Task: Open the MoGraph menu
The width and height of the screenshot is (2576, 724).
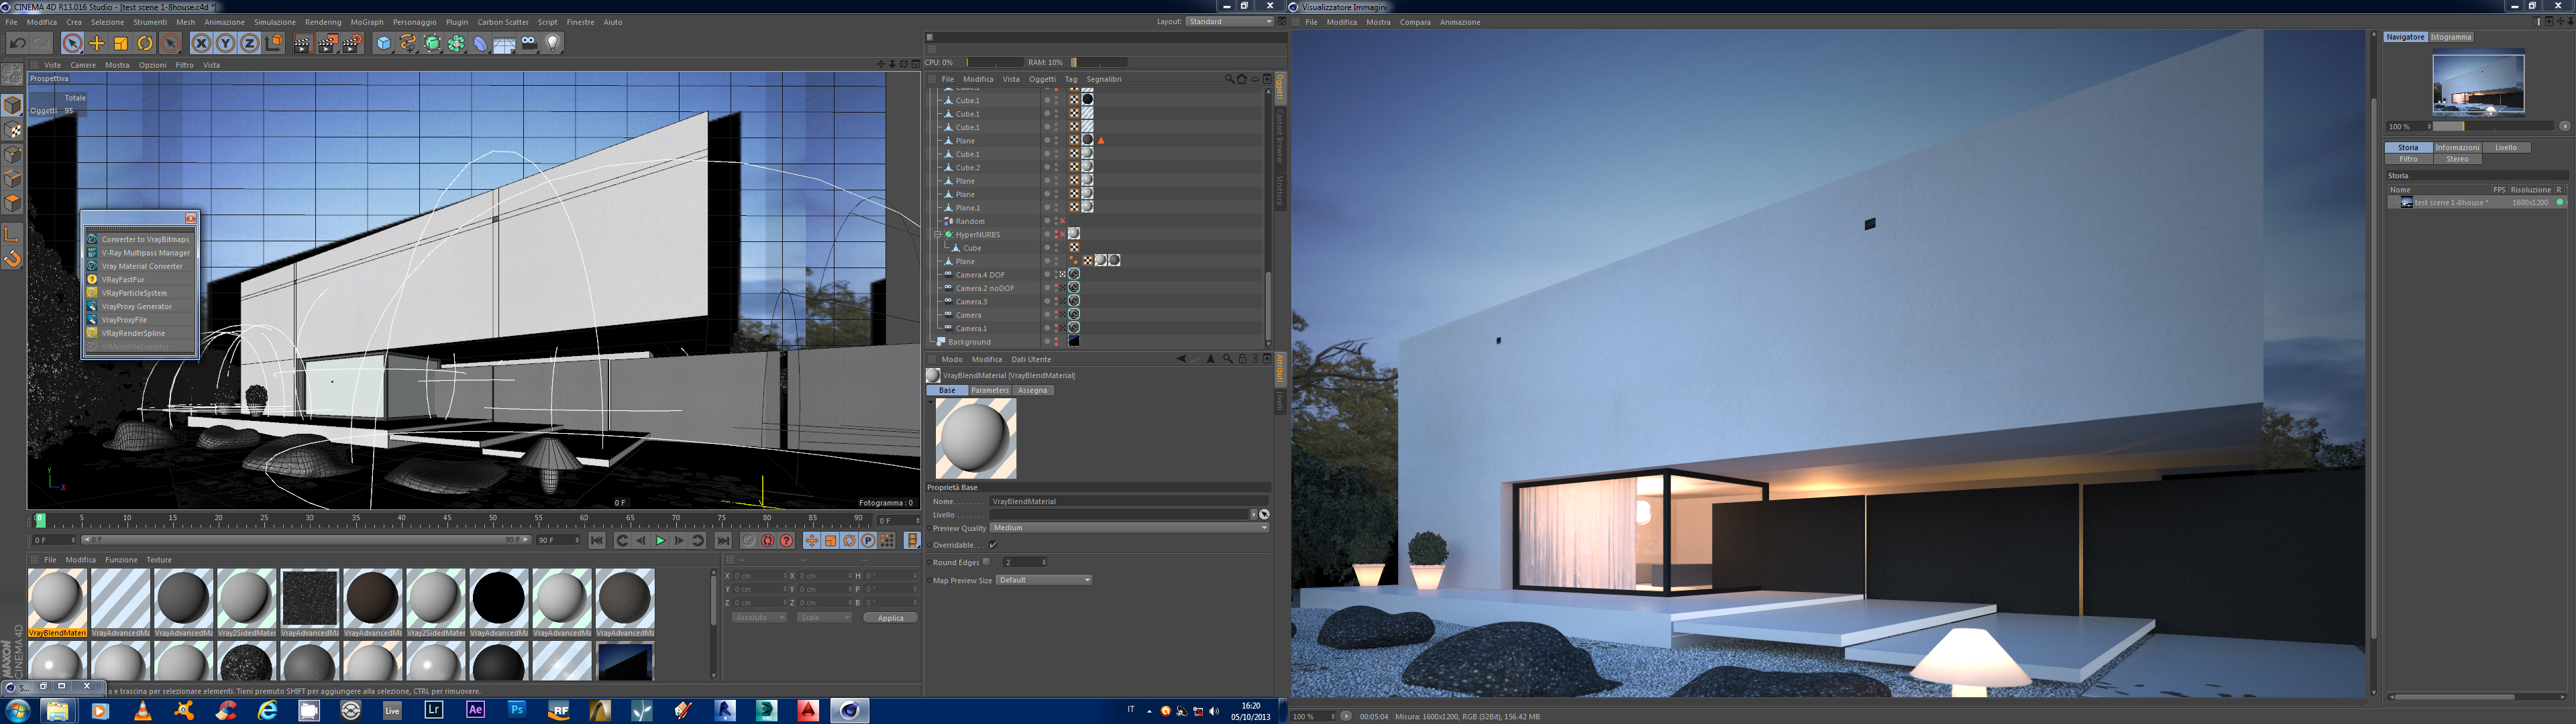Action: coord(367,22)
